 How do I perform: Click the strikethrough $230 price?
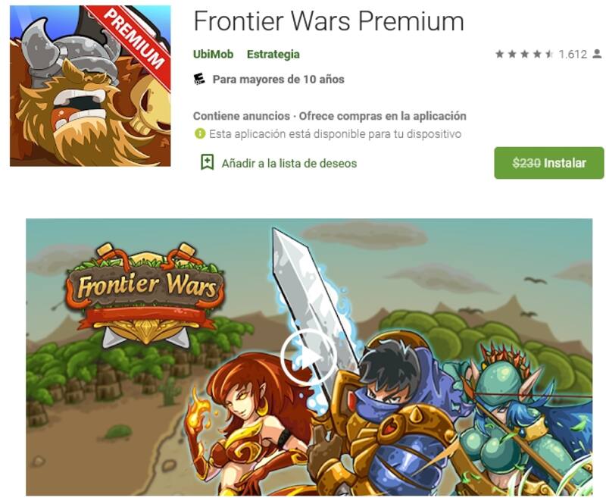[x=526, y=163]
